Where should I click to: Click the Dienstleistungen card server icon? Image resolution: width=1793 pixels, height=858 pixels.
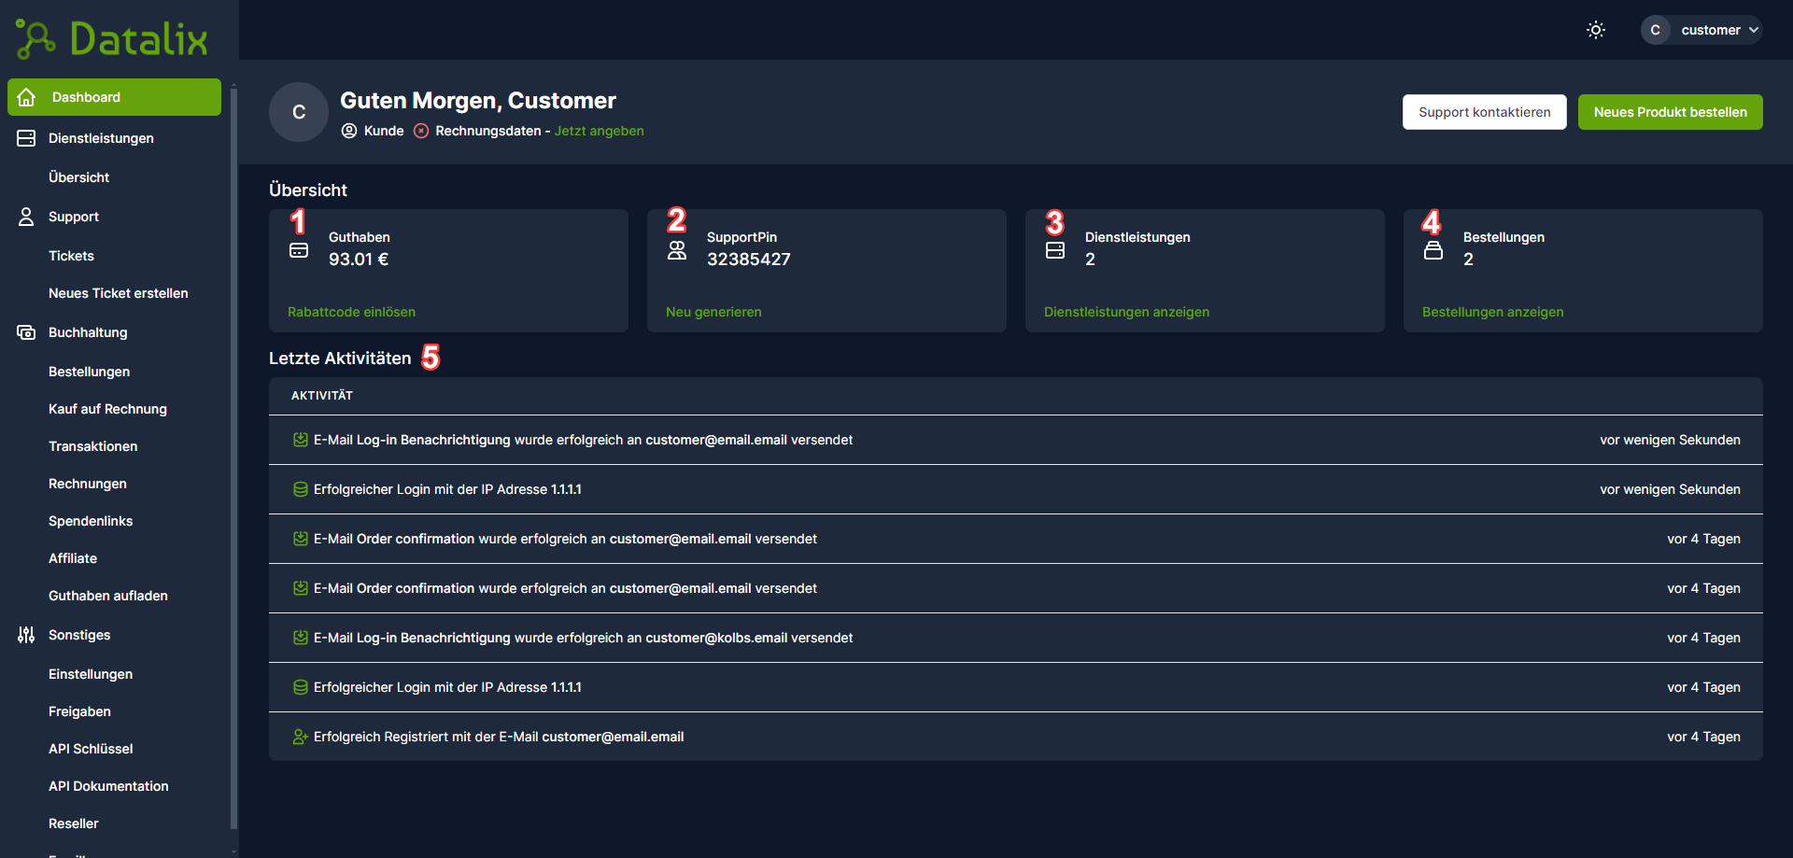click(1055, 250)
